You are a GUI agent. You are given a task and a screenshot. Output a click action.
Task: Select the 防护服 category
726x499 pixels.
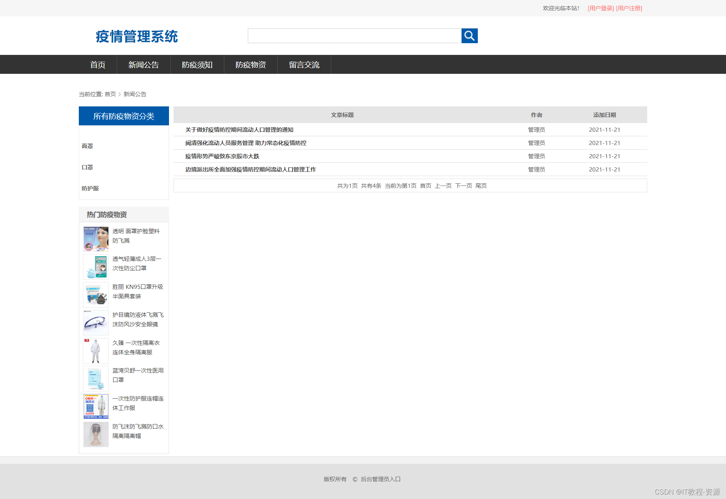pos(90,189)
